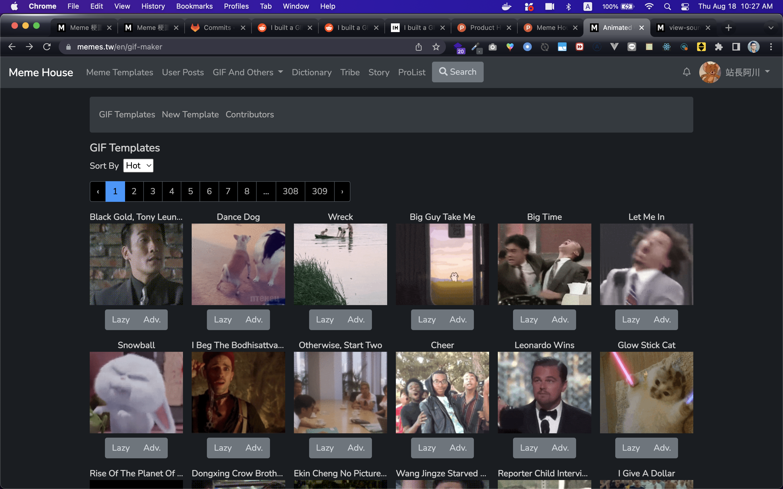Click the LINE extension icon
The width and height of the screenshot is (783, 489).
tap(632, 47)
